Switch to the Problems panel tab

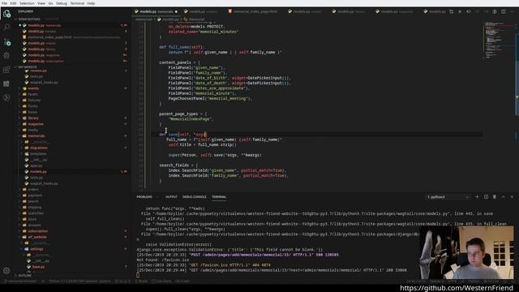144,196
